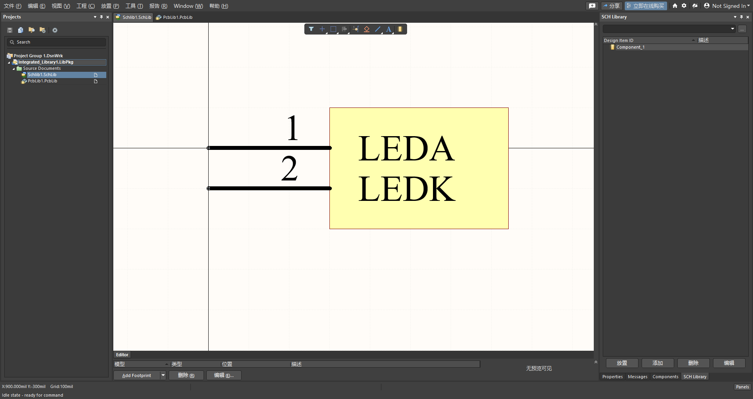The width and height of the screenshot is (753, 399).
Task: Click the Compile/copy documents icon in Projects
Action: click(x=20, y=30)
